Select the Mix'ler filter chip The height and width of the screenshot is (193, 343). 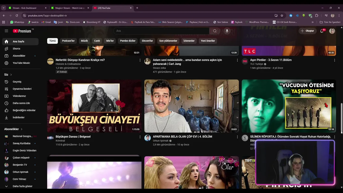110,41
